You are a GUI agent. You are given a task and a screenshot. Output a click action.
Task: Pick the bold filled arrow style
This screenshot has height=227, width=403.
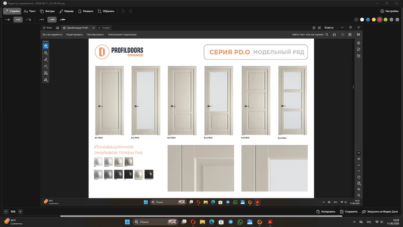pos(18,19)
